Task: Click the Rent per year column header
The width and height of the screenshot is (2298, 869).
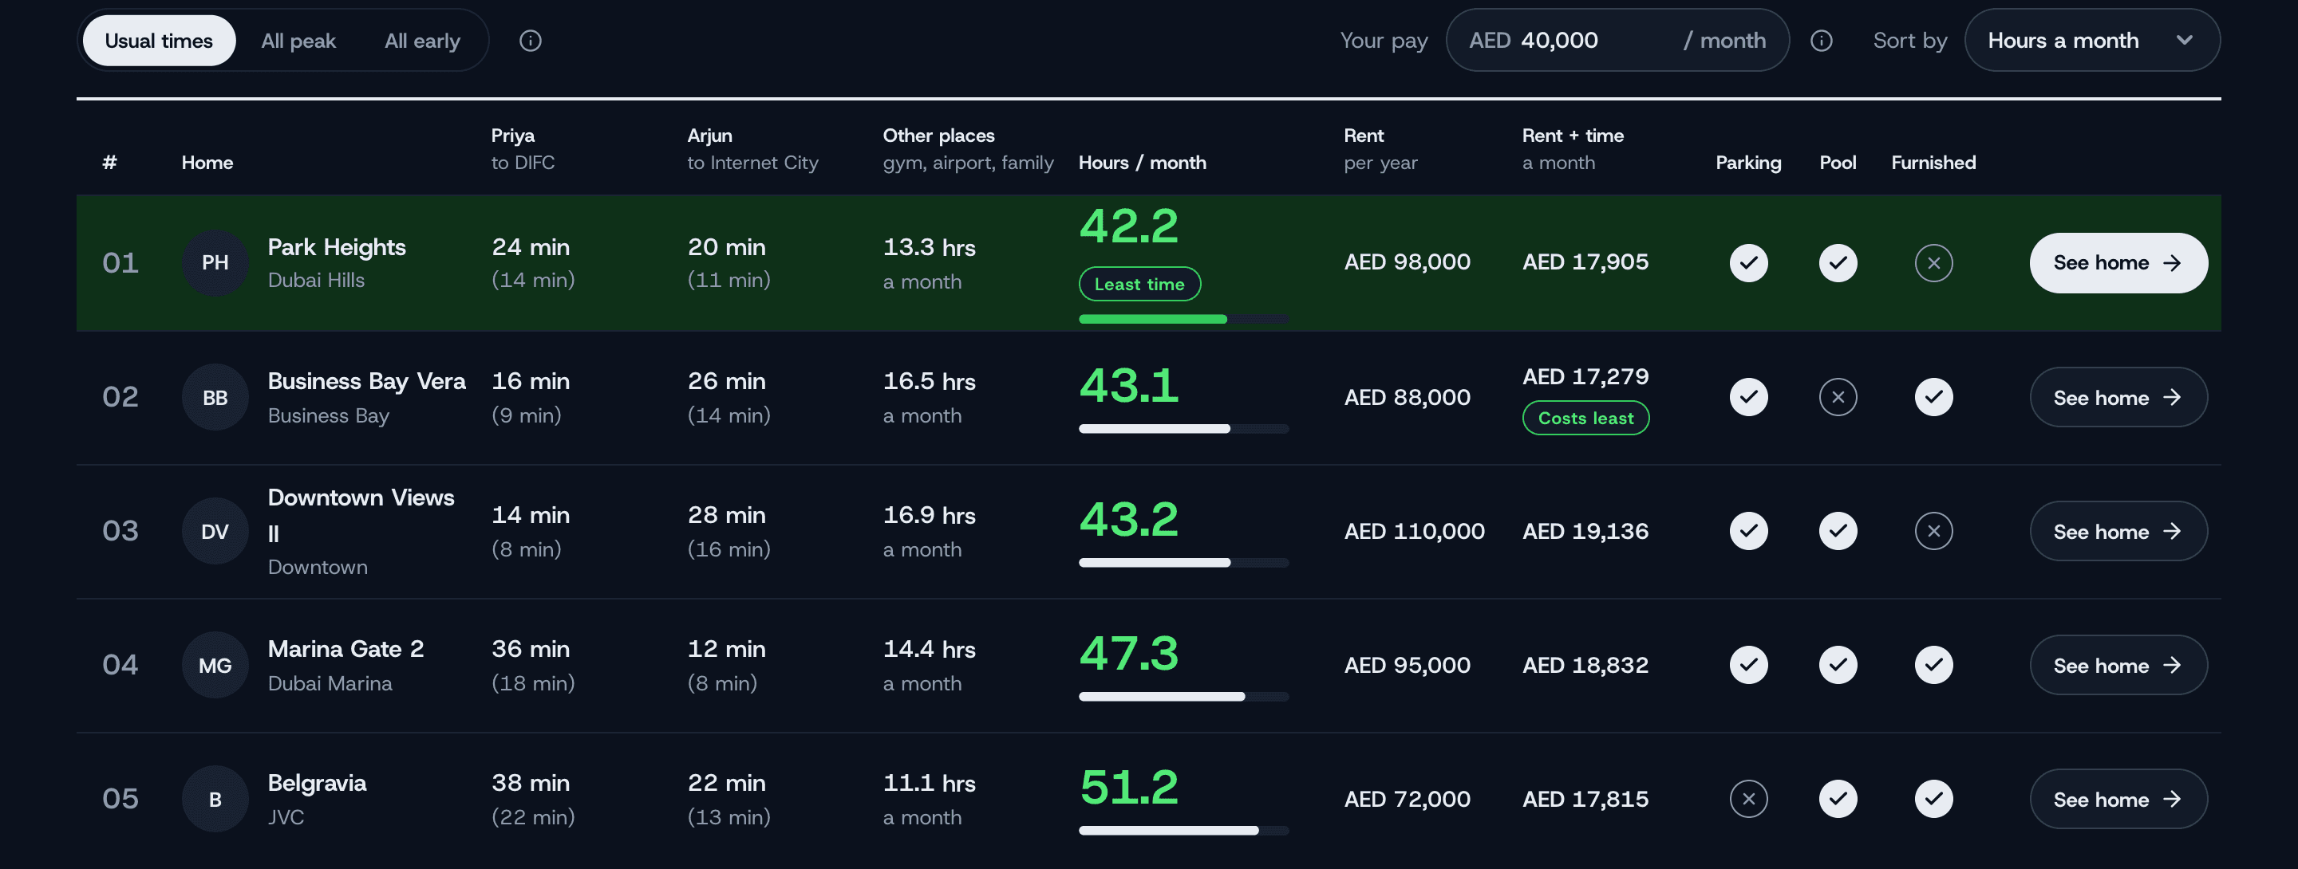Action: point(1380,149)
